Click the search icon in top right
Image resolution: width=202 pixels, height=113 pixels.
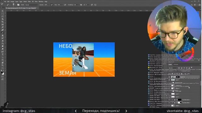click(x=192, y=5)
